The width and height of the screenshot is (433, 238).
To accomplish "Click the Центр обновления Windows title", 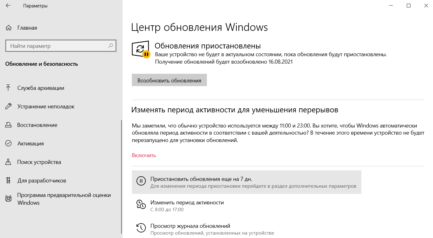I will click(x=200, y=27).
